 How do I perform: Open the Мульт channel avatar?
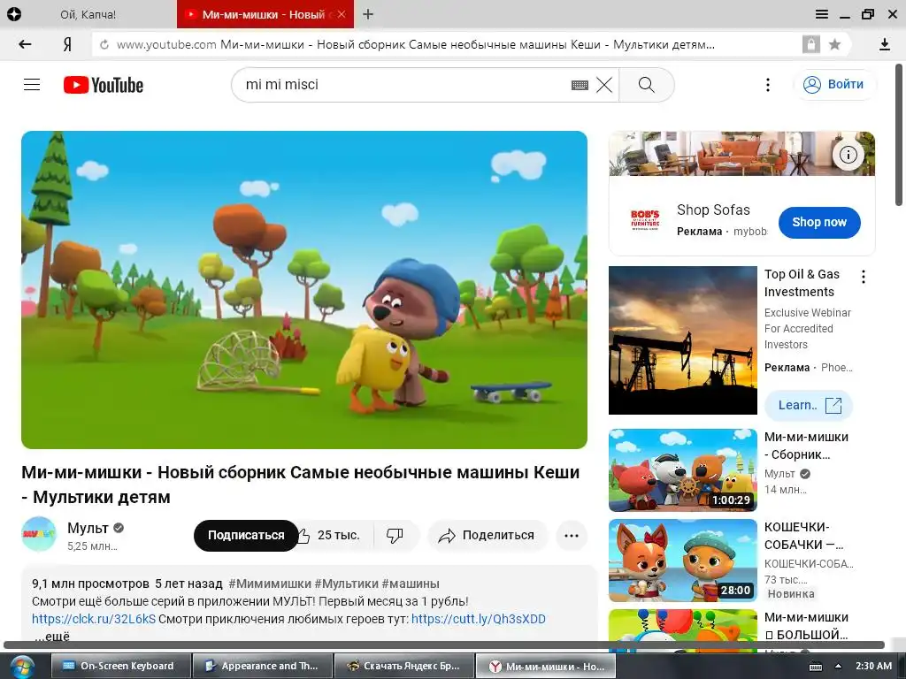click(x=39, y=534)
